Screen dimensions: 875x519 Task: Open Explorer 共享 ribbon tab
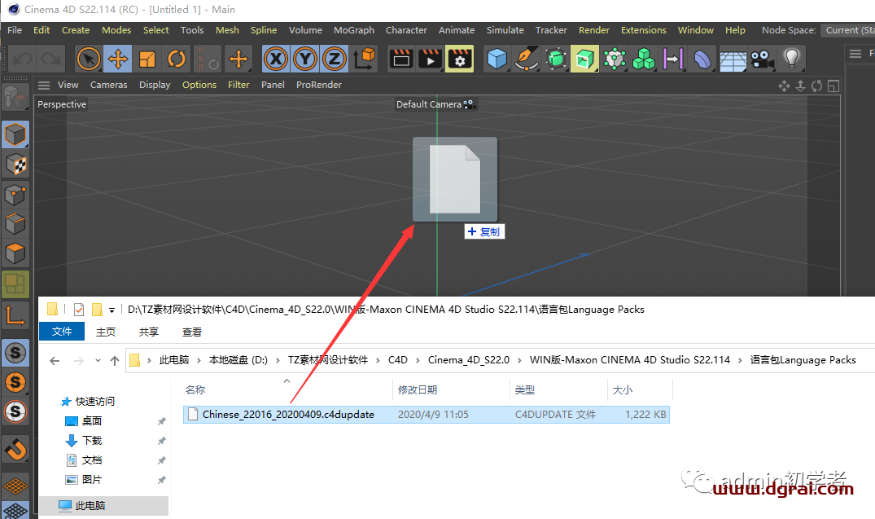click(148, 332)
